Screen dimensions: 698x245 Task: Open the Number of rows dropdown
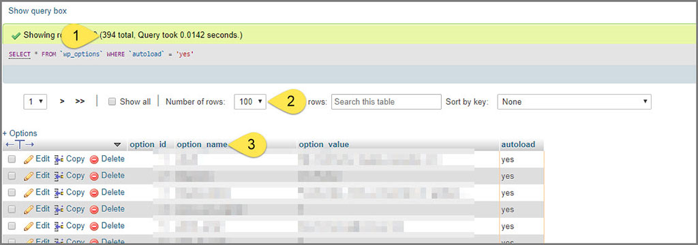click(x=250, y=101)
